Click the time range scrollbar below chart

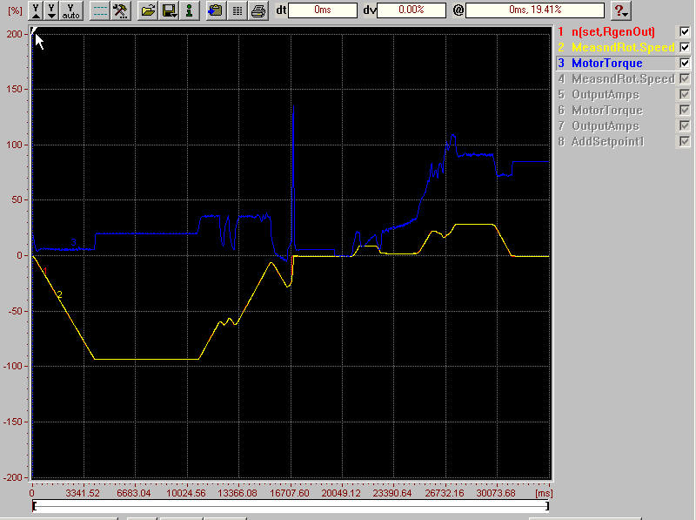click(x=291, y=506)
